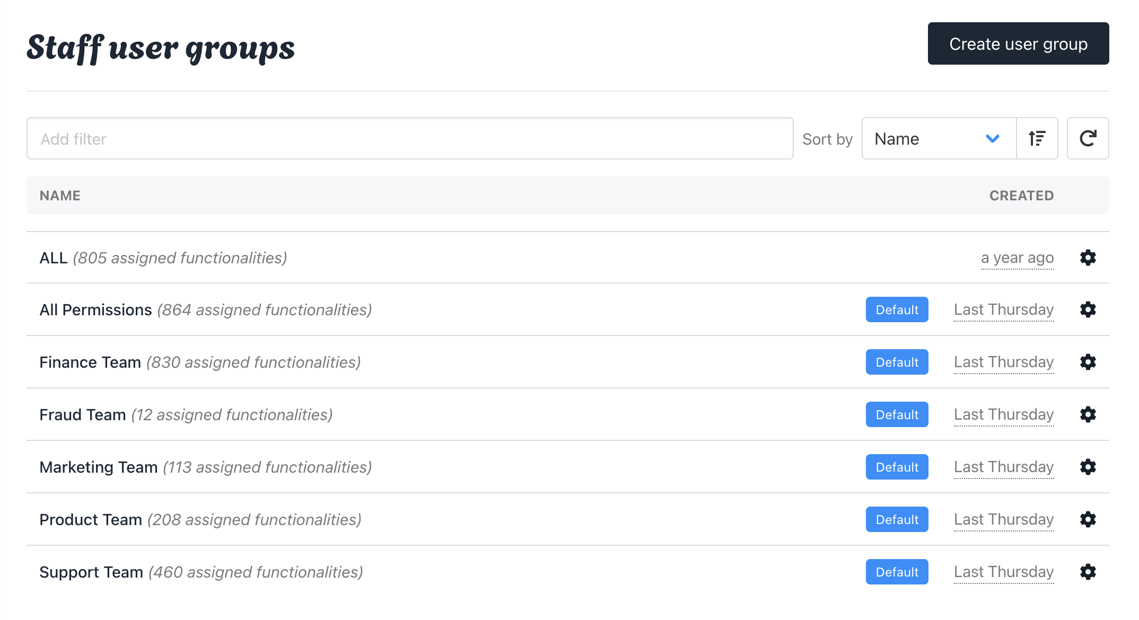Open the Finance Team group
Viewport: 1139px width, 620px height.
pos(90,362)
